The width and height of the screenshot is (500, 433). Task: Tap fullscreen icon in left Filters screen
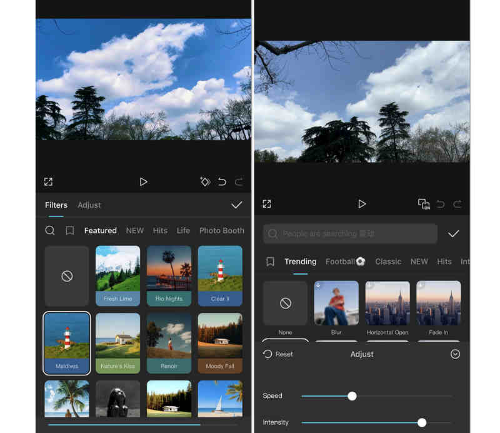(48, 181)
